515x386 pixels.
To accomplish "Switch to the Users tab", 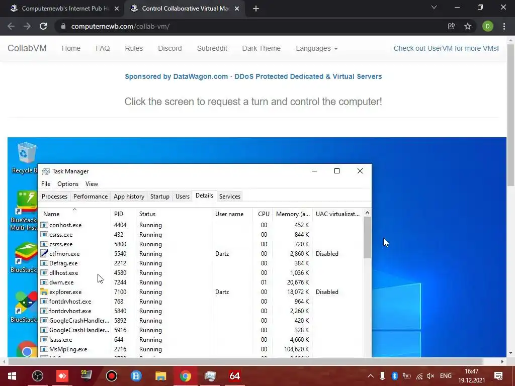I will 182,197.
